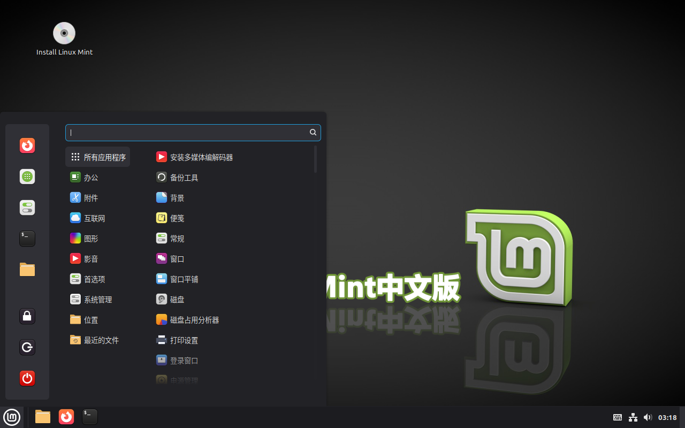Launch Firefox from the menu favorites sidebar
Image resolution: width=685 pixels, height=428 pixels.
pos(27,146)
